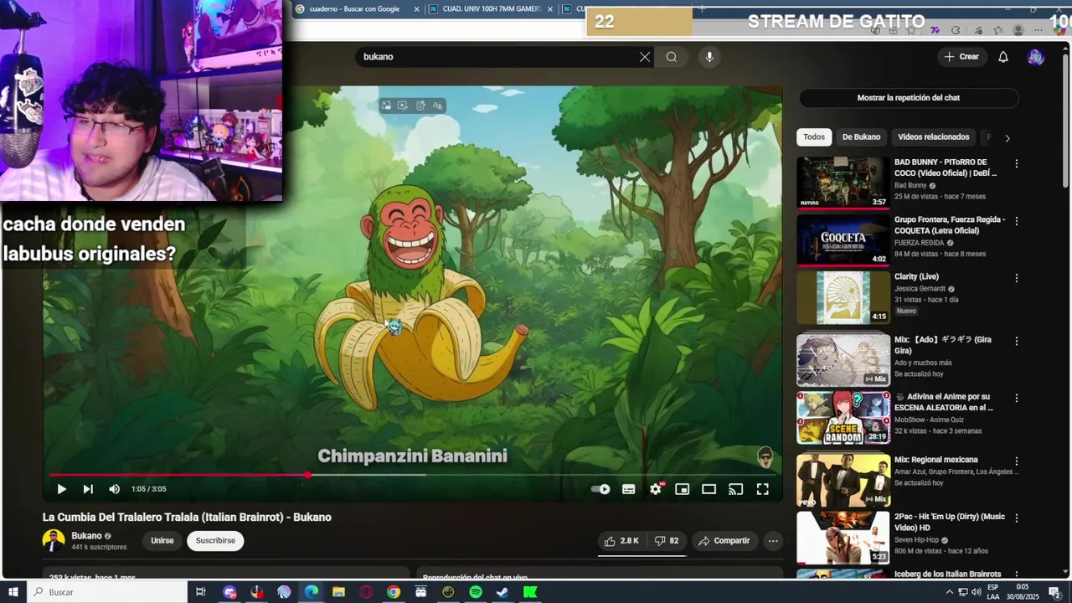This screenshot has height=603, width=1072.
Task: Open Spotify from the taskbar
Action: pos(476,592)
